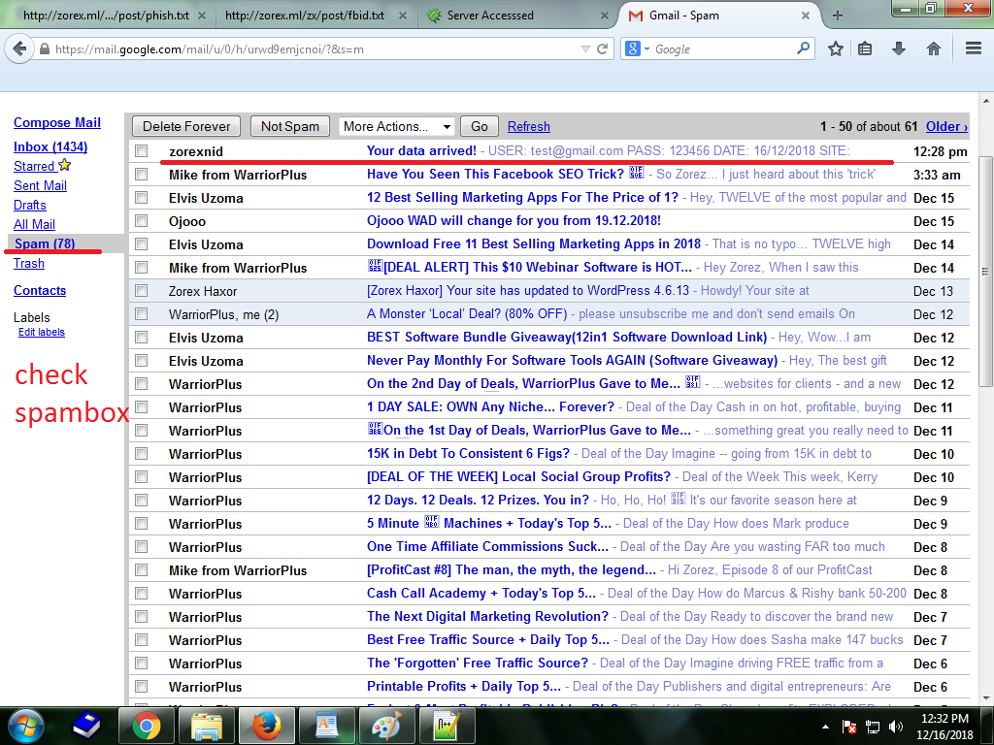Close the phish.txt tab

(202, 16)
